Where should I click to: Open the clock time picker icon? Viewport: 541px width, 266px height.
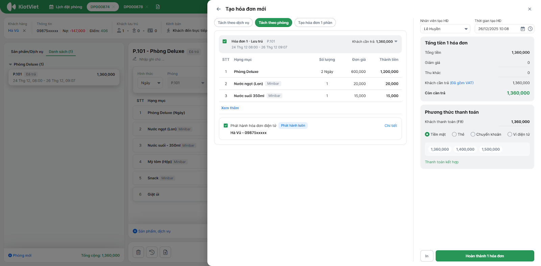(530, 29)
